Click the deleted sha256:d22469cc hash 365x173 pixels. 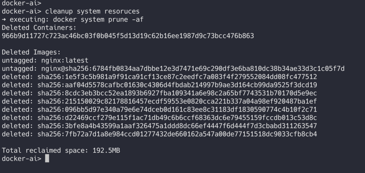point(177,118)
